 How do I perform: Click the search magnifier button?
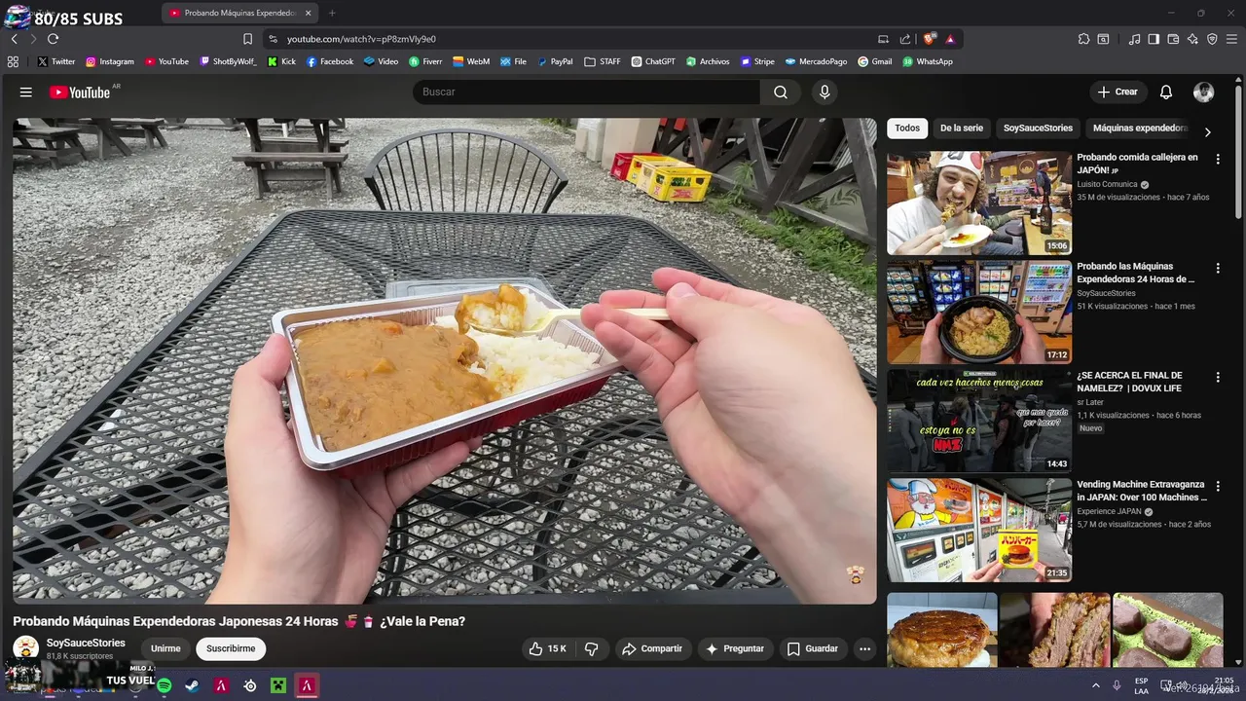[x=781, y=92]
